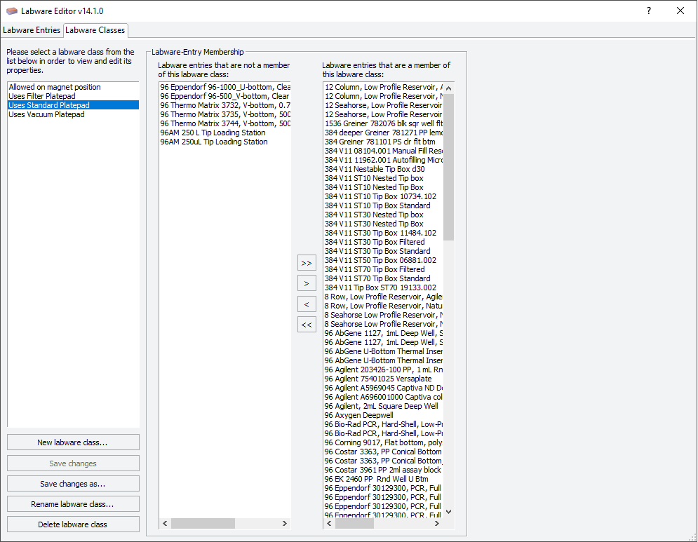Remove selected entry with the < button
Viewport: 698px width, 542px height.
307,304
